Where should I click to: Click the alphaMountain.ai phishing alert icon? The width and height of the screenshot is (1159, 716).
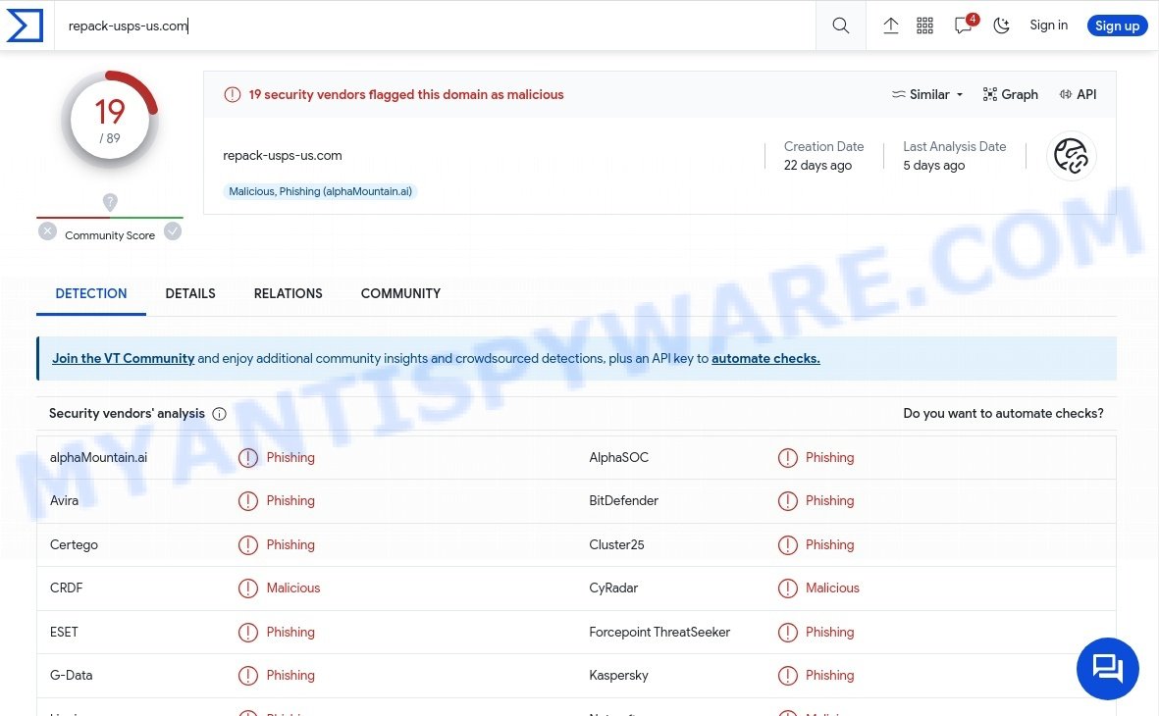pyautogui.click(x=248, y=458)
